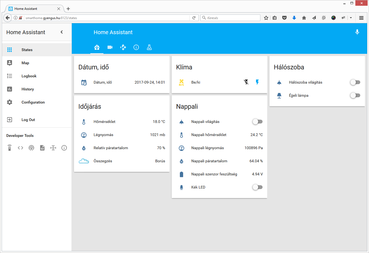Toggle the Kék LED switch
This screenshot has height=253, width=369.
coord(257,187)
